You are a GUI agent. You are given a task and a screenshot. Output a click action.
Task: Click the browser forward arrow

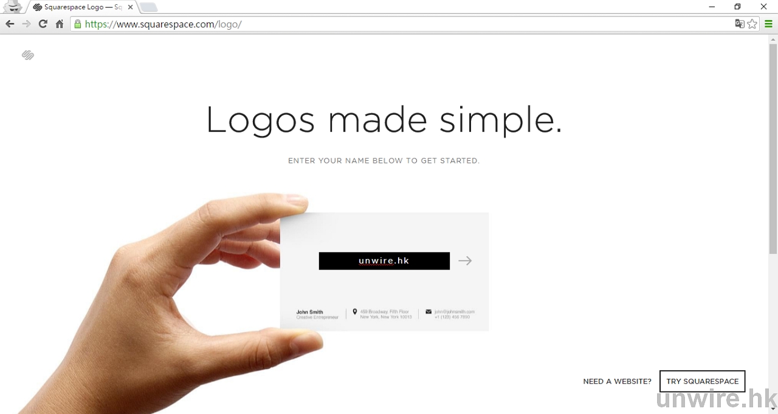pos(26,24)
